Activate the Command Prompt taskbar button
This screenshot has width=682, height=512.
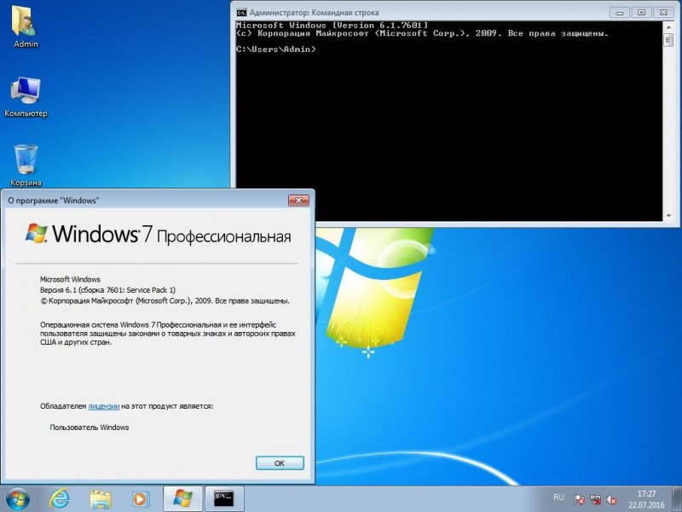224,499
